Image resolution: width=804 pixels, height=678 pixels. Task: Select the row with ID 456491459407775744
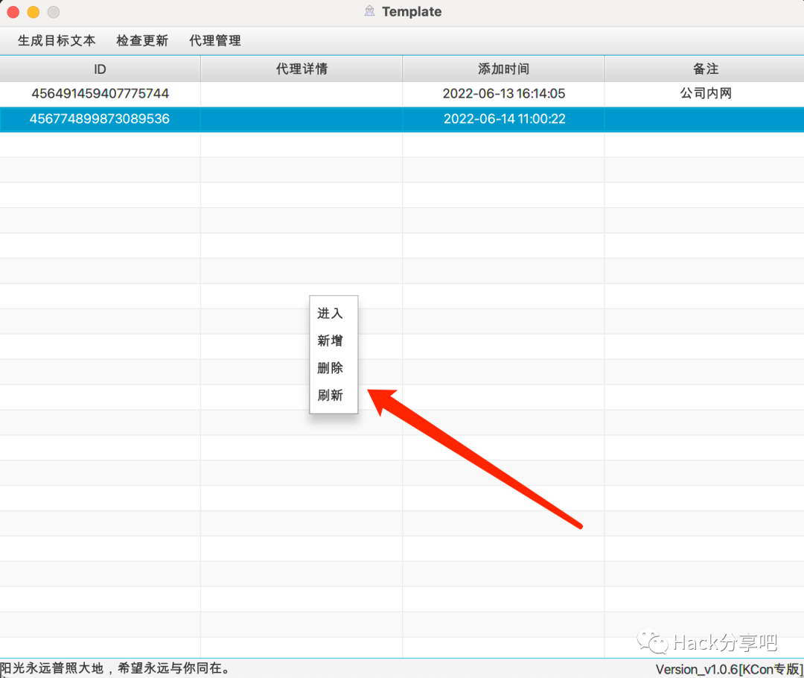pos(100,94)
